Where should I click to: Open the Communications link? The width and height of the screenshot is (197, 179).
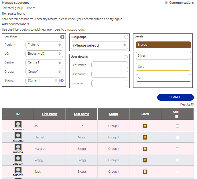pyautogui.click(x=182, y=3)
